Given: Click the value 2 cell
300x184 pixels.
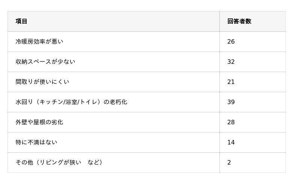Looking at the screenshot, I should pyautogui.click(x=229, y=162).
